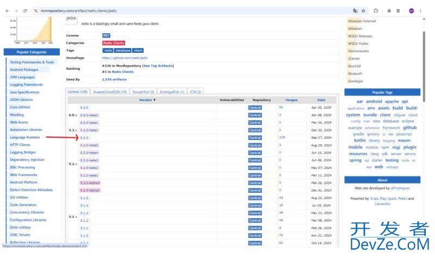Open the Redis Clients category badge
The width and height of the screenshot is (435, 256).
[114, 43]
